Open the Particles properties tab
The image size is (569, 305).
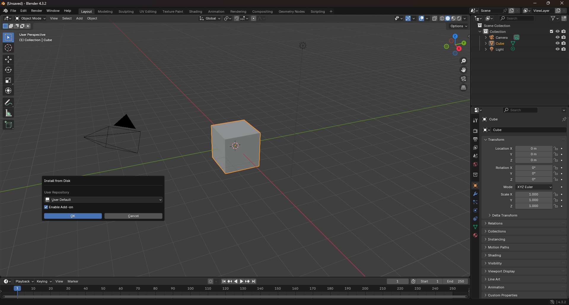pyautogui.click(x=475, y=202)
